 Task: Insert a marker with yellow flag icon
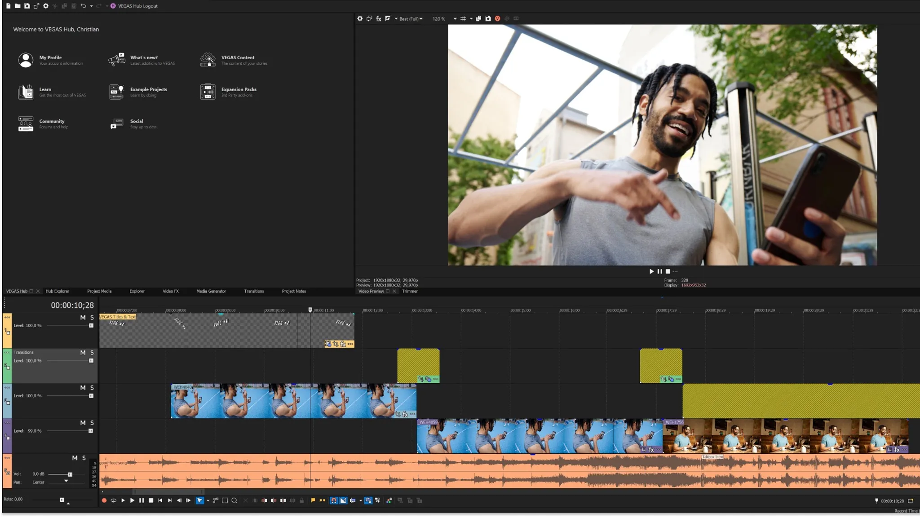click(x=313, y=500)
